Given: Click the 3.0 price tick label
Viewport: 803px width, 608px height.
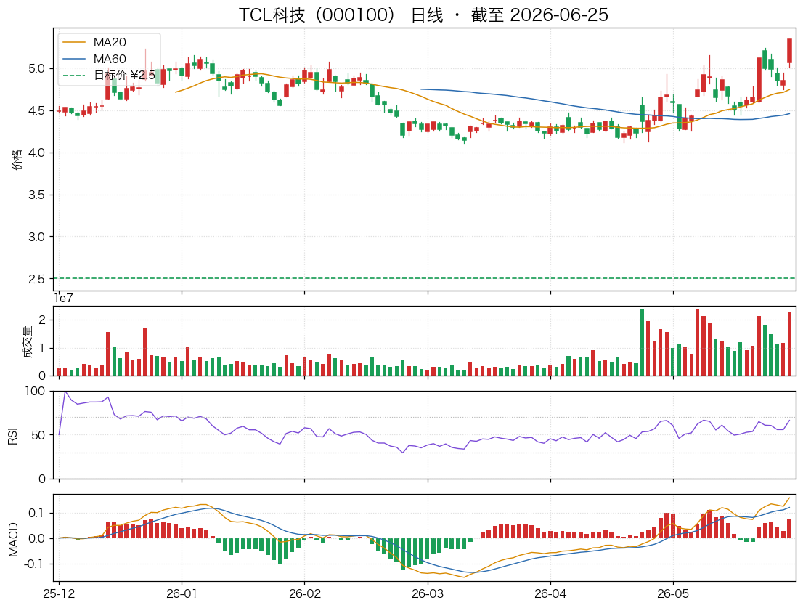Looking at the screenshot, I should 36,237.
